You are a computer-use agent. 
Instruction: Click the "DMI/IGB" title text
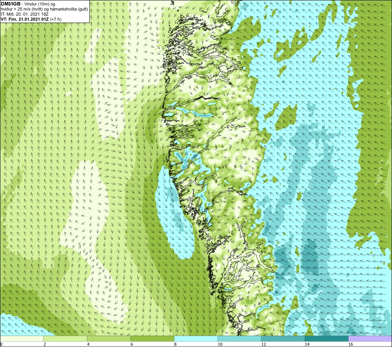pyautogui.click(x=11, y=4)
